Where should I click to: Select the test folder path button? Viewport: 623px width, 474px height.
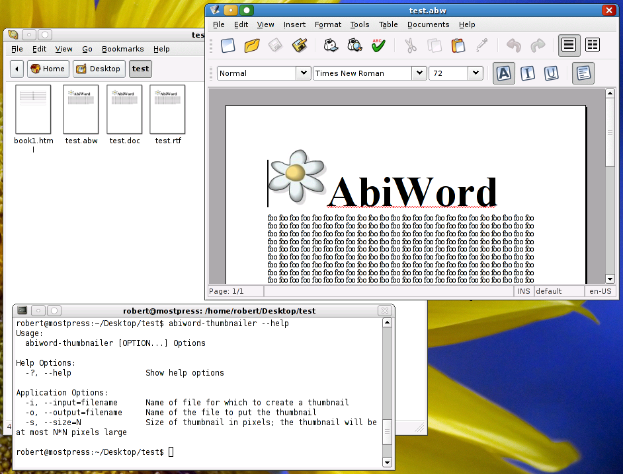(x=140, y=69)
